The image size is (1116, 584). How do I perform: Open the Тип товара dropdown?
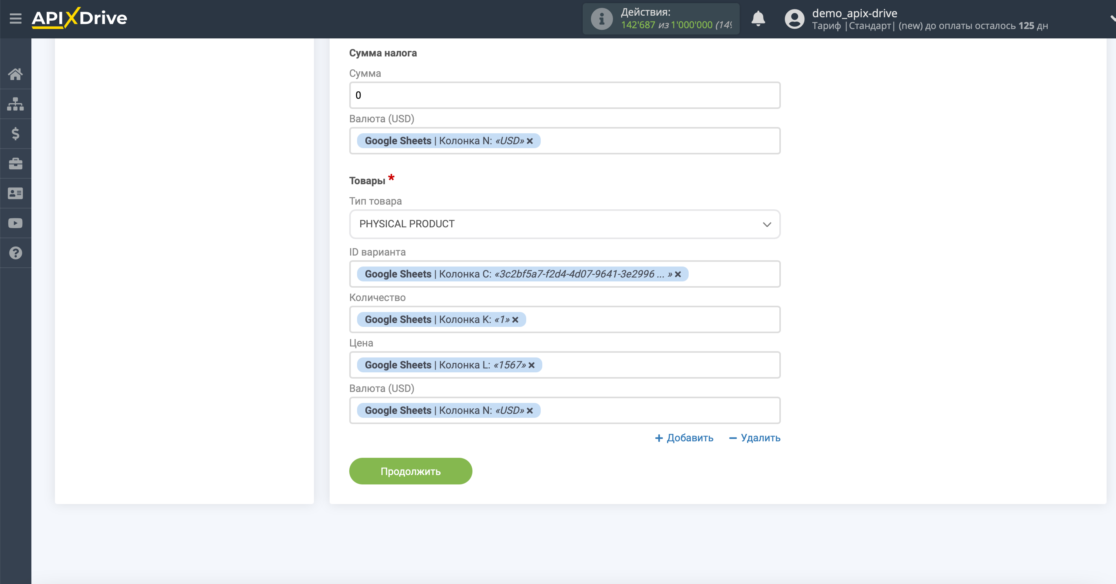[565, 224]
